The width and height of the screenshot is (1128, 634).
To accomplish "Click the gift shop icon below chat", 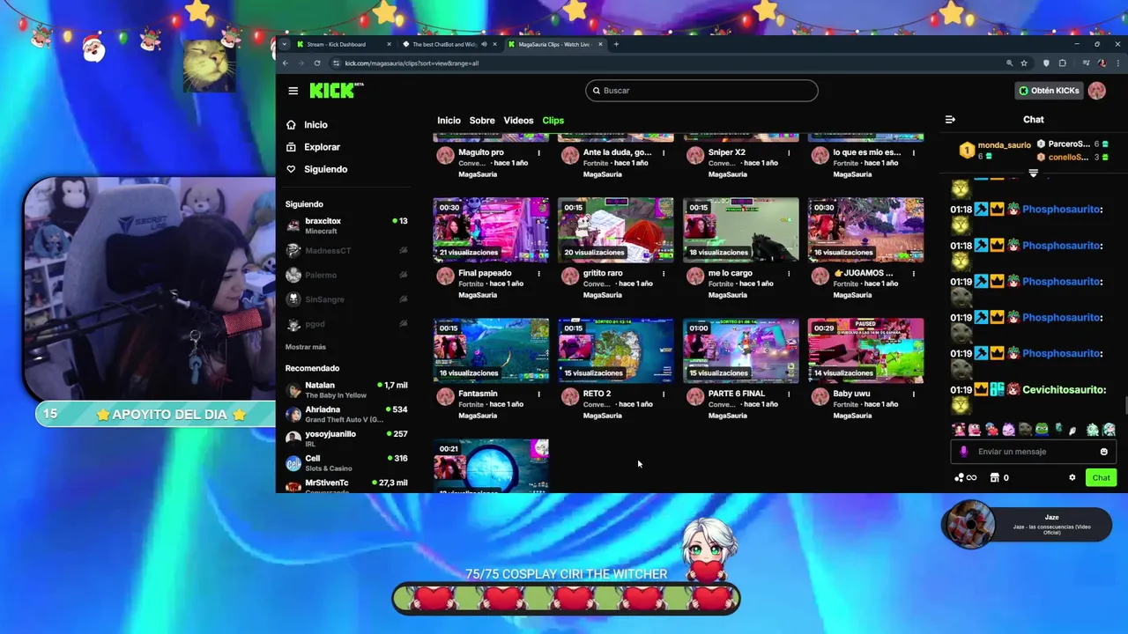I will [x=995, y=478].
